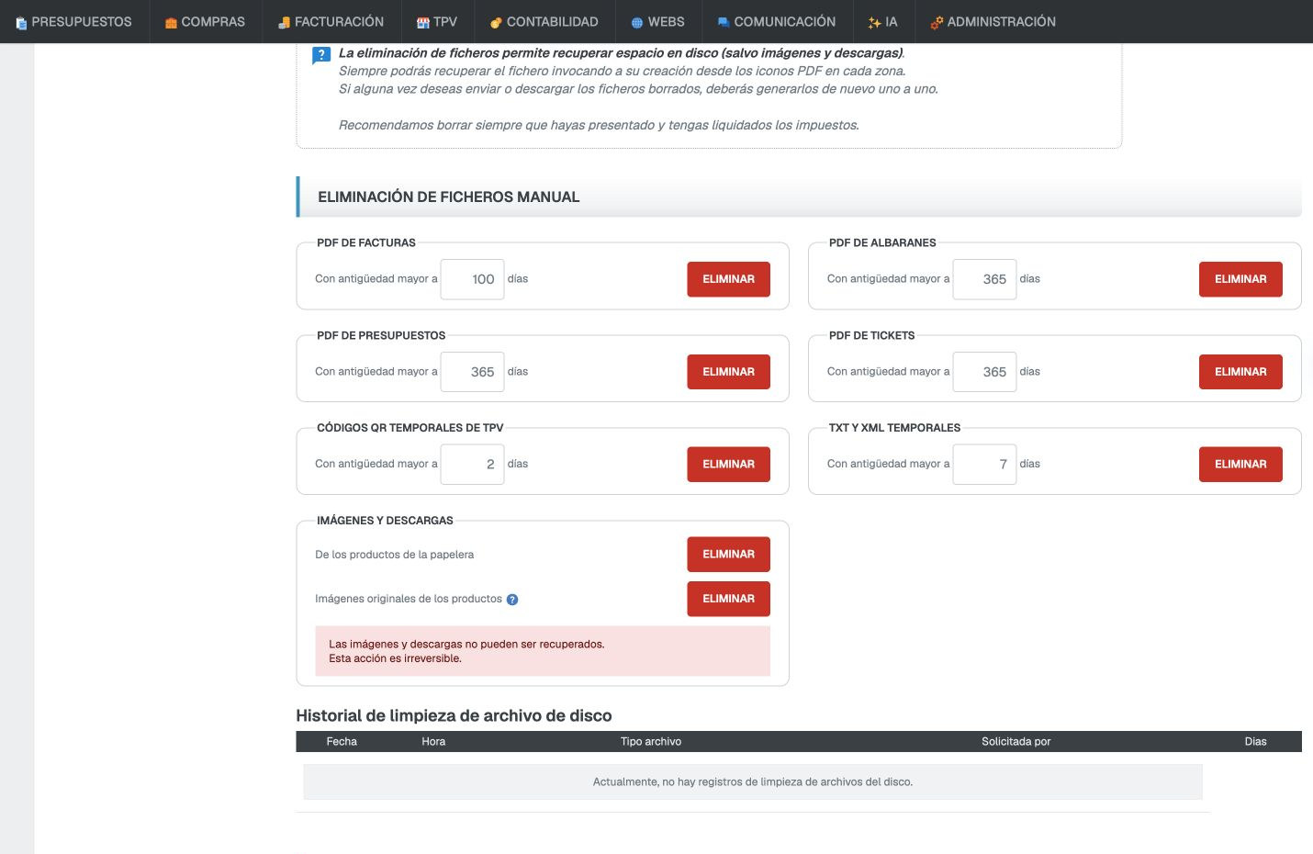Focus the PDF de tickets days field
Image resolution: width=1313 pixels, height=854 pixels.
(x=984, y=372)
